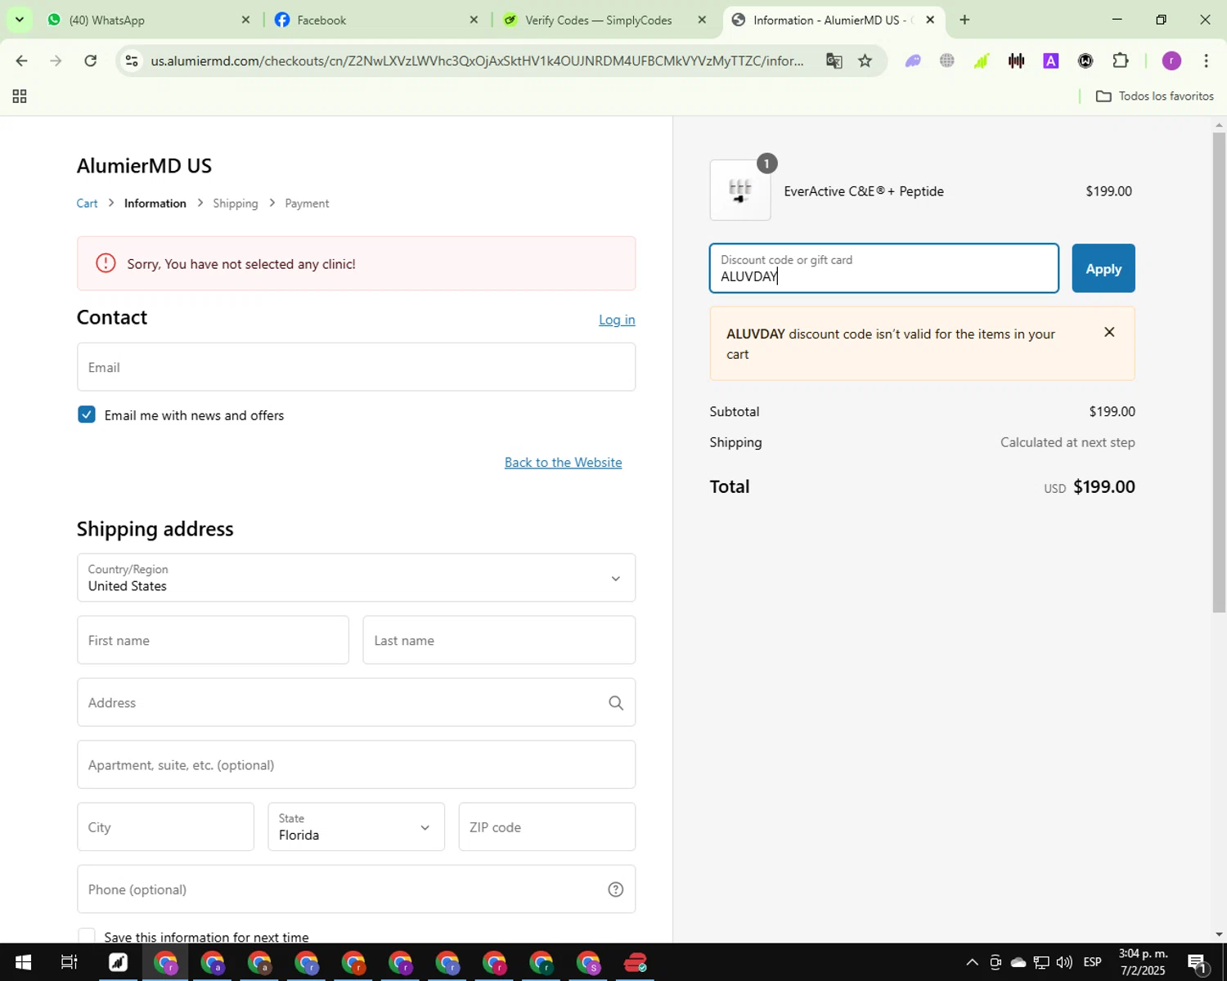This screenshot has width=1227, height=981.
Task: Check Save this information for next time
Action: pos(87,937)
